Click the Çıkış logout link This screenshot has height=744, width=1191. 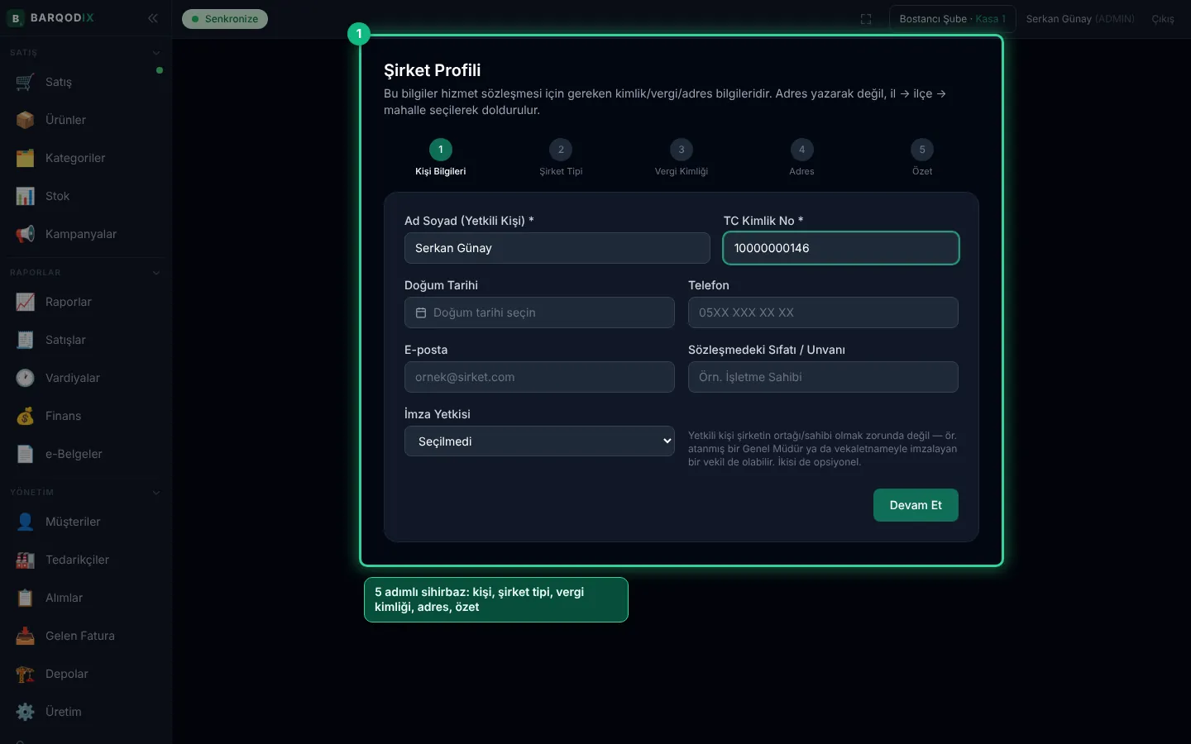pyautogui.click(x=1163, y=19)
